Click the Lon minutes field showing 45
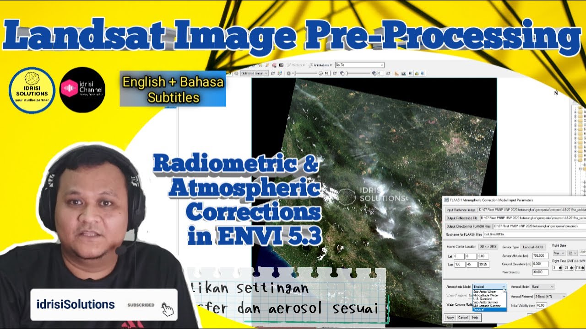The image size is (586, 329). coord(472,265)
